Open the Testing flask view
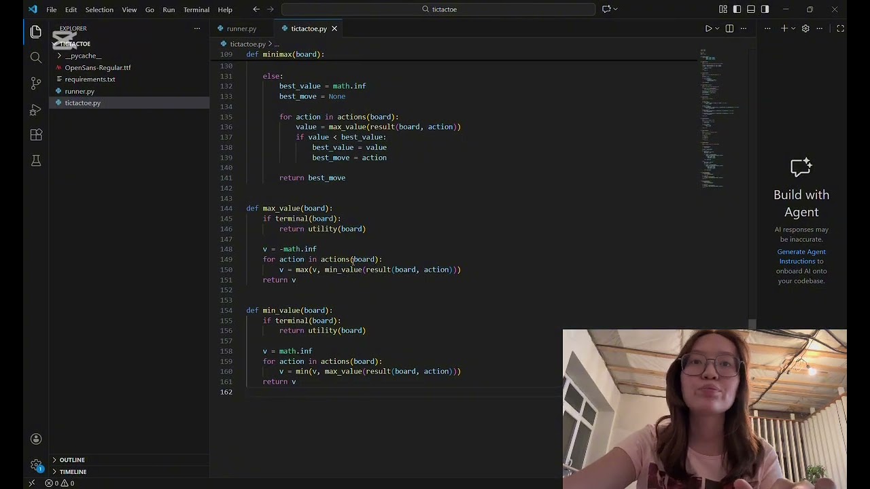This screenshot has width=870, height=489. [x=36, y=161]
